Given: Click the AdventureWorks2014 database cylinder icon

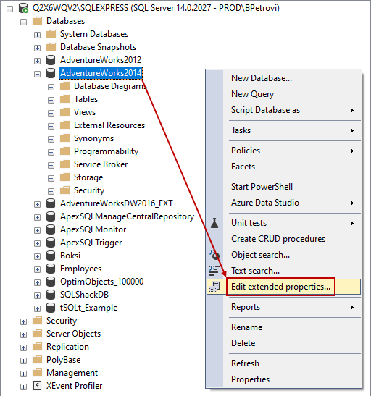Looking at the screenshot, I should point(51,73).
